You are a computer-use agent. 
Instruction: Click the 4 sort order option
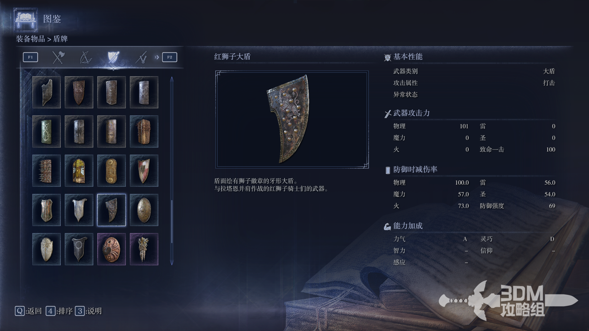59,311
